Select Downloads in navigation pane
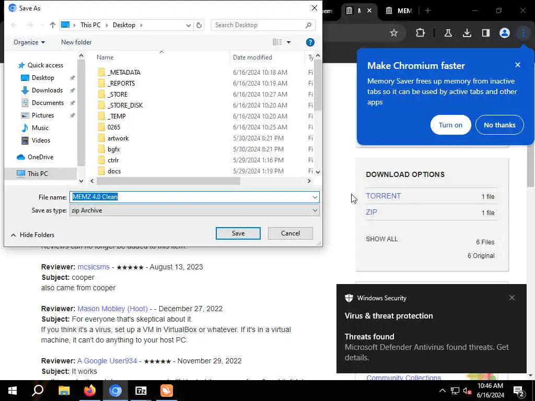This screenshot has height=401, width=535. pos(47,90)
